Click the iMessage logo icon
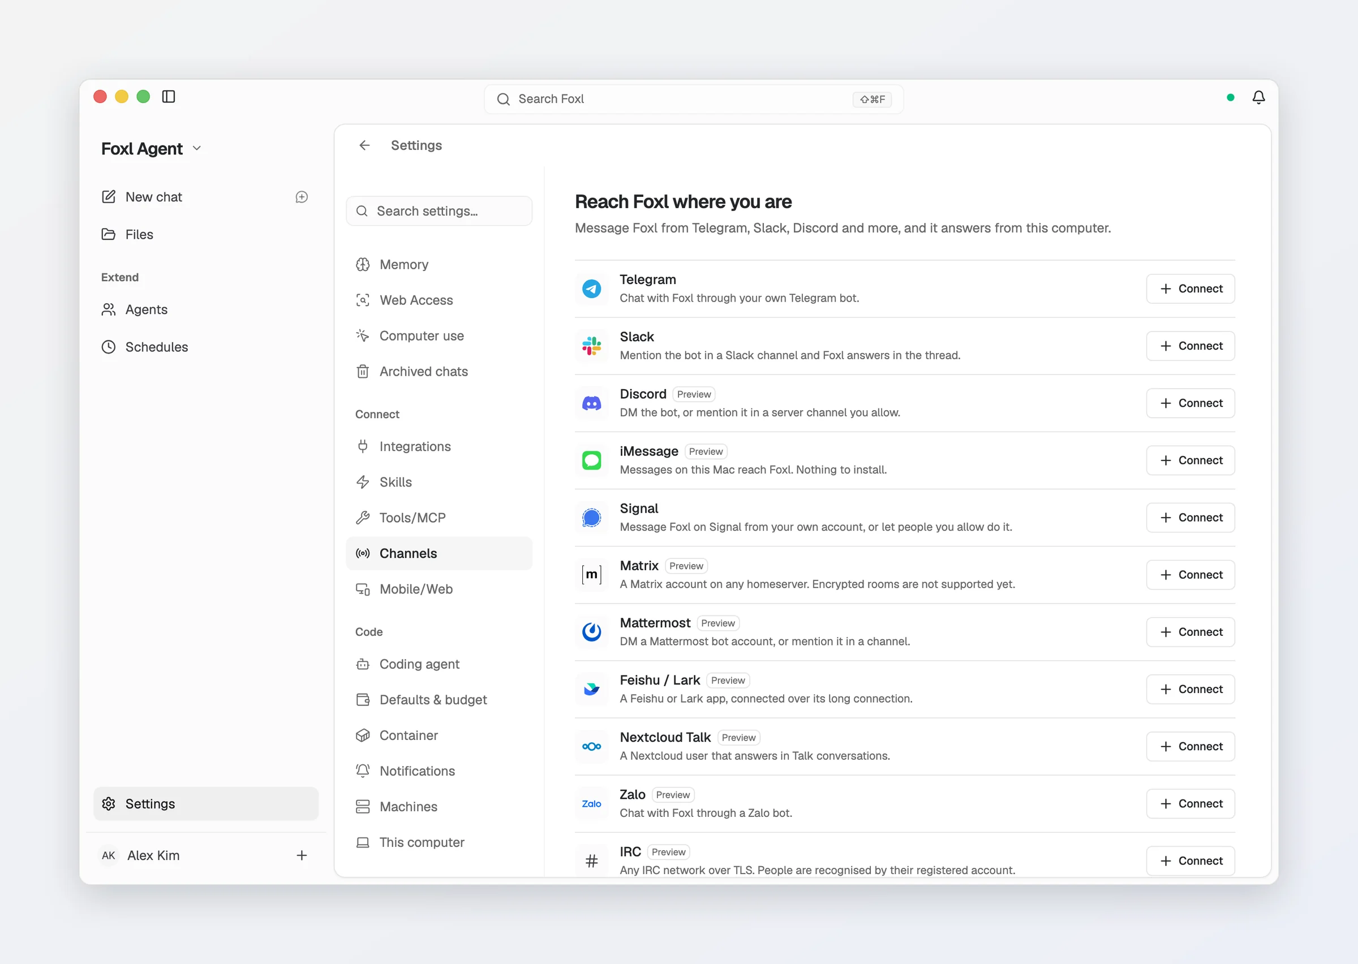The width and height of the screenshot is (1358, 964). tap(591, 461)
